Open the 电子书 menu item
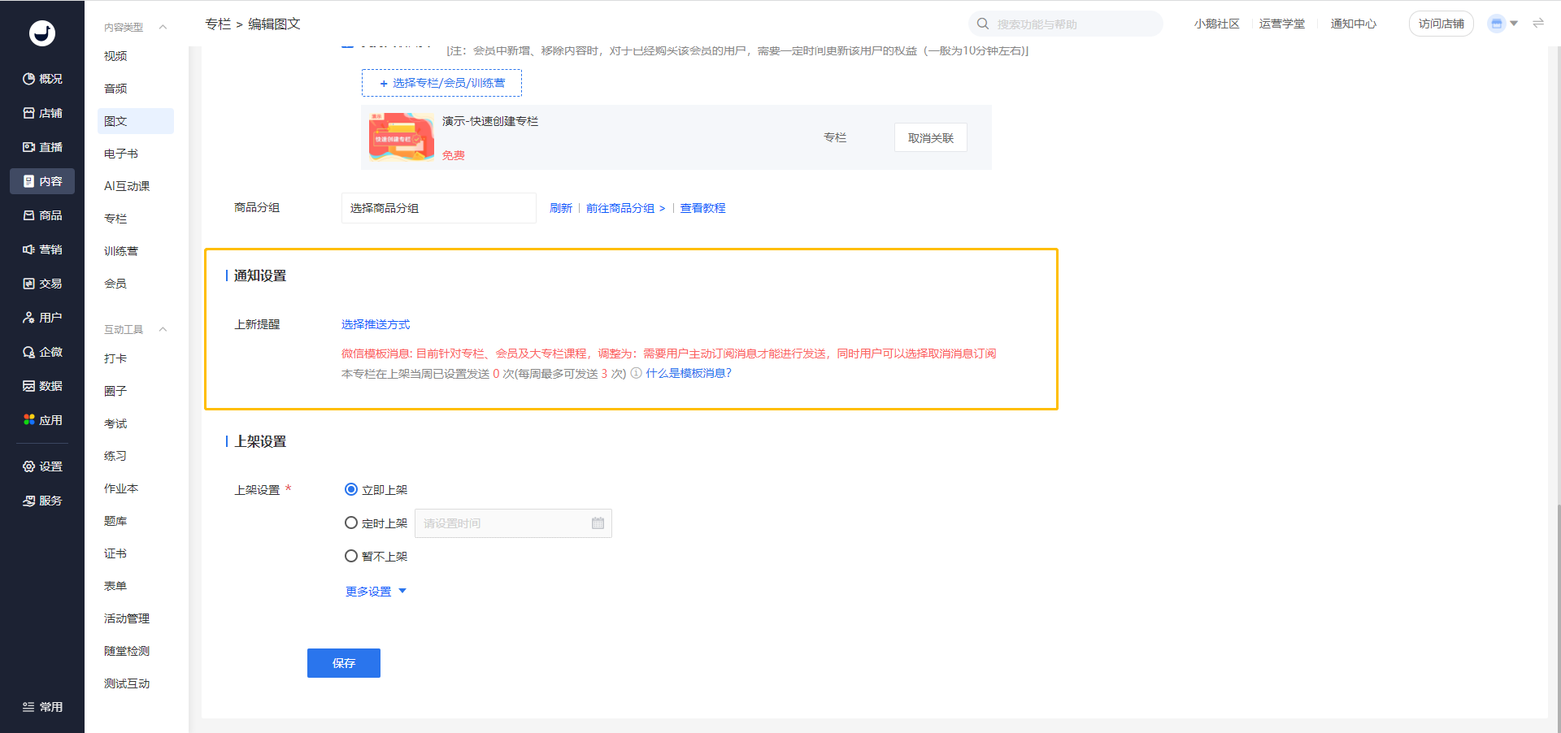The width and height of the screenshot is (1561, 733). coord(121,154)
